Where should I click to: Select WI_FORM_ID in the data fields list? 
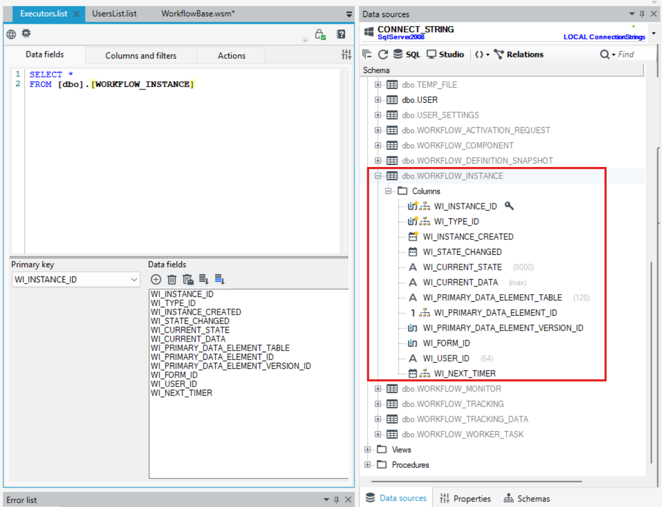174,375
